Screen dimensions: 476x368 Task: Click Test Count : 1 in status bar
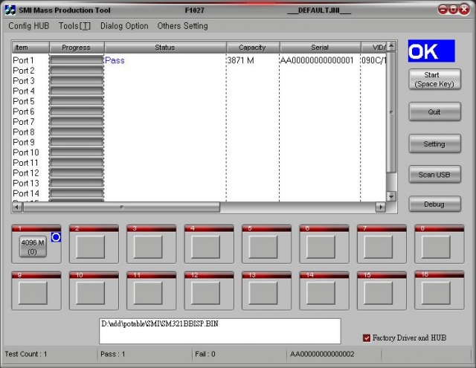tap(26, 354)
